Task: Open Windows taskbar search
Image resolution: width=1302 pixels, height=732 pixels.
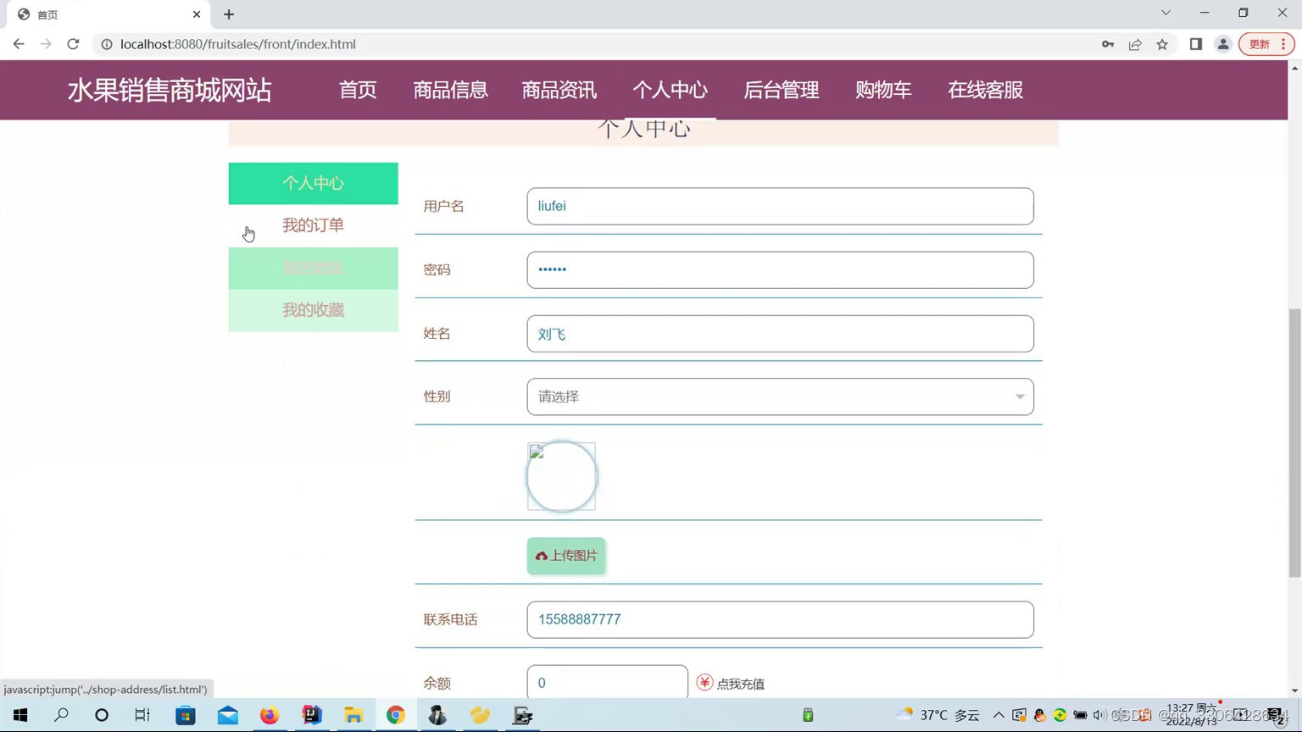Action: pos(61,715)
